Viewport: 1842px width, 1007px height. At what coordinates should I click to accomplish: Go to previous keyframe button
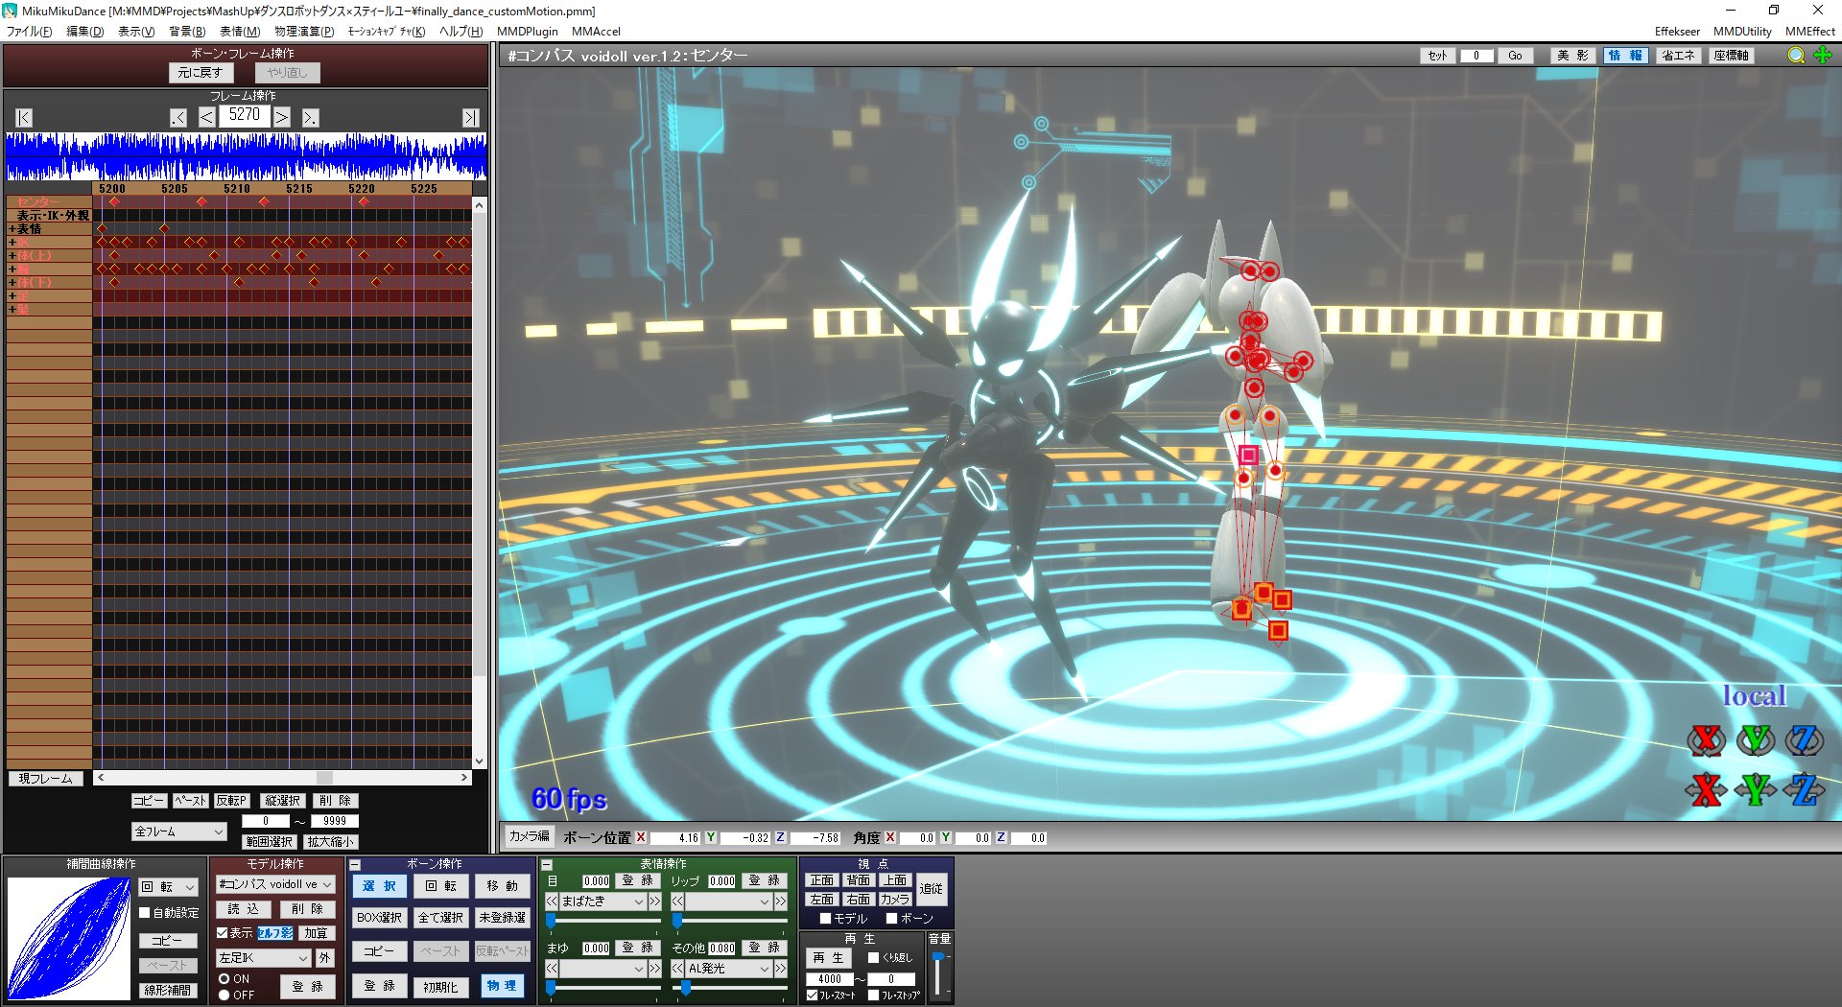[178, 118]
